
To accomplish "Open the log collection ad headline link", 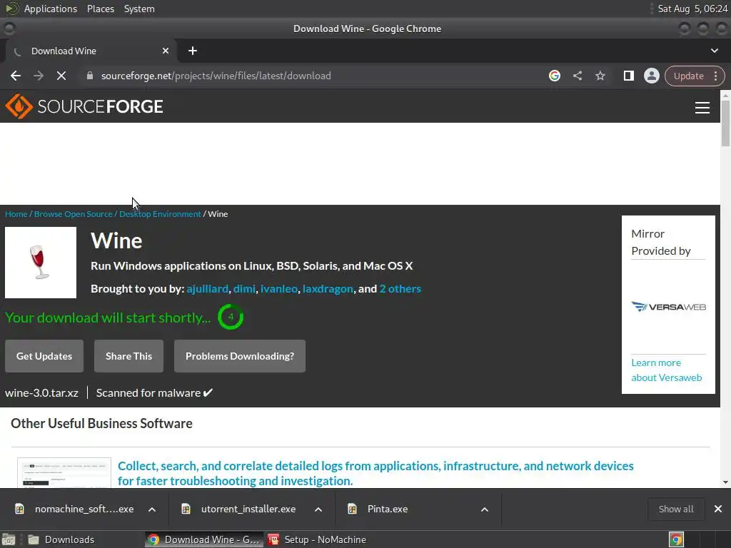I will (x=375, y=473).
